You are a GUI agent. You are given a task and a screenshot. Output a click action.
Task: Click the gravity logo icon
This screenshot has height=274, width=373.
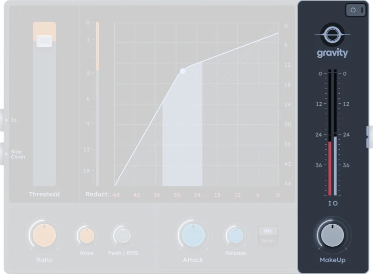coord(332,35)
